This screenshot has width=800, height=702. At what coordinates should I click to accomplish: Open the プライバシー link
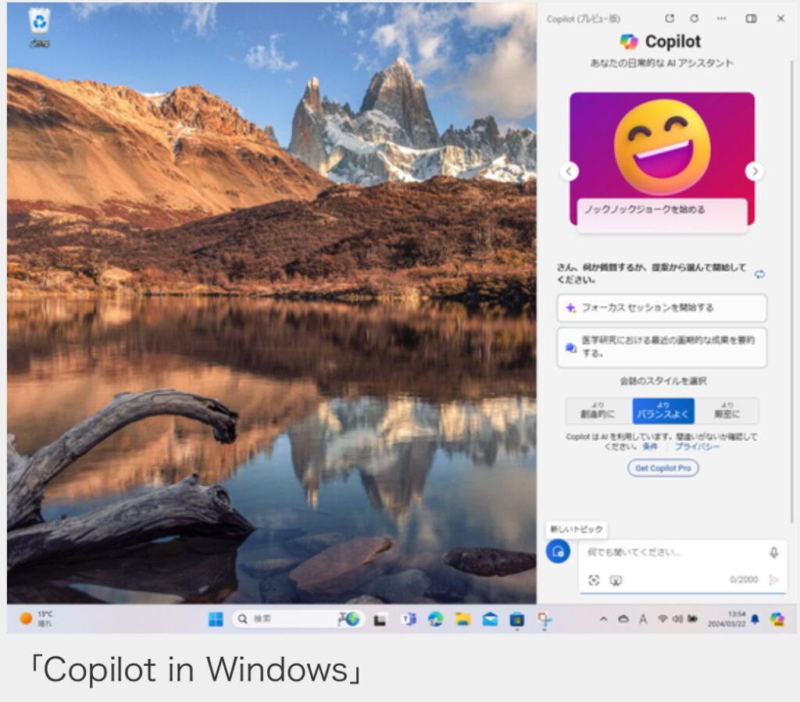(x=697, y=447)
